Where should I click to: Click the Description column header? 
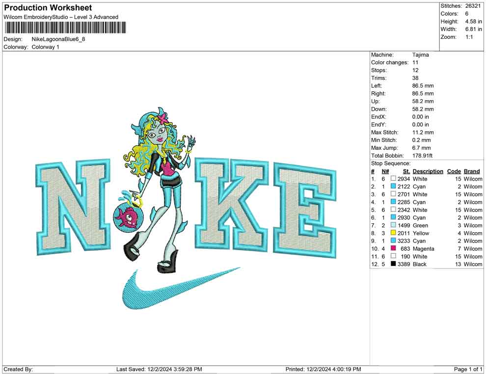point(428,171)
